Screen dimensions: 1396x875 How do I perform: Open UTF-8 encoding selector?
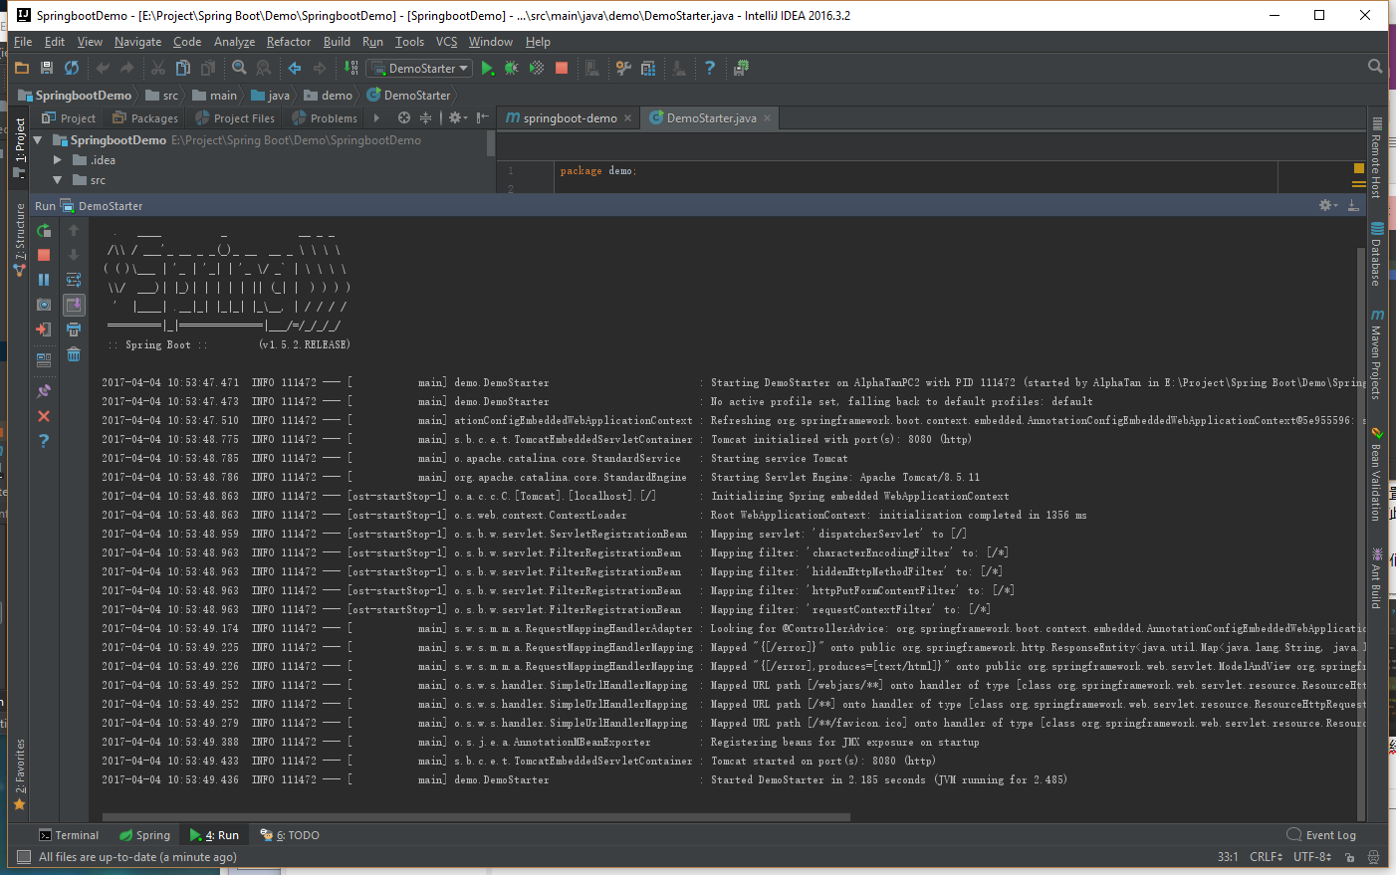click(x=1312, y=857)
